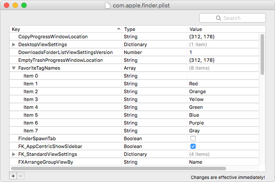
Task: Select the Item 1 row
Action: pos(134,84)
